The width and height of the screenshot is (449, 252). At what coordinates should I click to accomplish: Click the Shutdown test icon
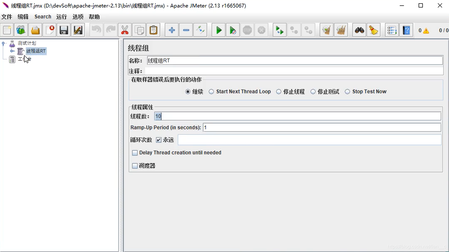pyautogui.click(x=261, y=30)
